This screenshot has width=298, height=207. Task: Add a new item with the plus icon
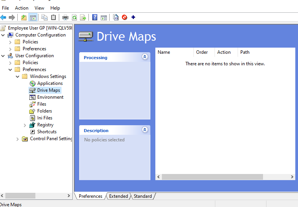[133, 17]
